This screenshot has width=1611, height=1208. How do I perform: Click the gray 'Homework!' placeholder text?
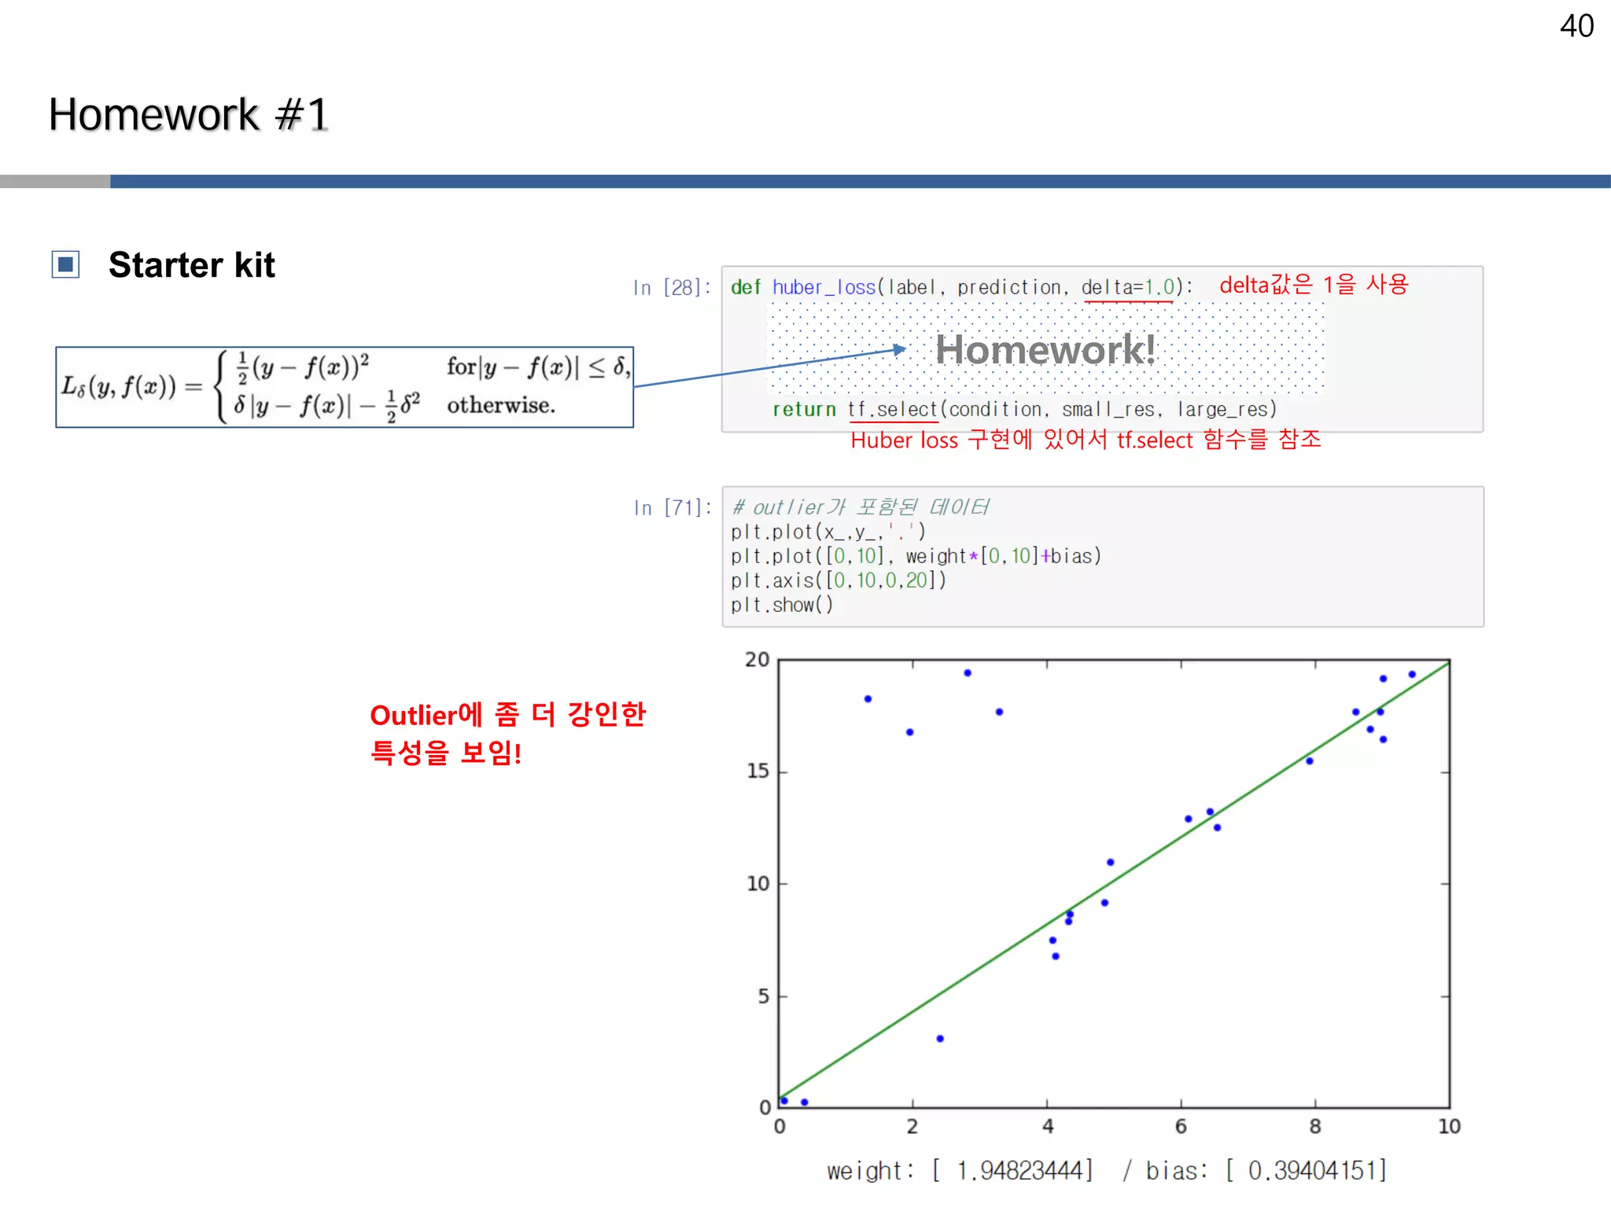tap(1045, 349)
